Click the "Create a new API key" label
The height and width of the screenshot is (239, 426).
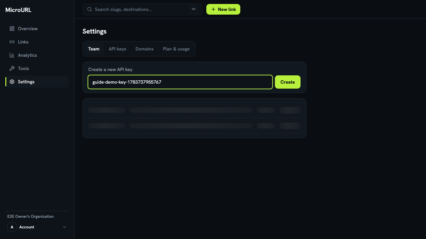pyautogui.click(x=110, y=69)
